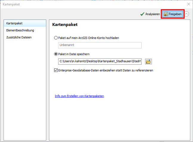Uncheck Enterprise-Geodatabase-Daten einbeziehen checkbox
Image resolution: width=193 pixels, height=142 pixels.
pos(56,70)
